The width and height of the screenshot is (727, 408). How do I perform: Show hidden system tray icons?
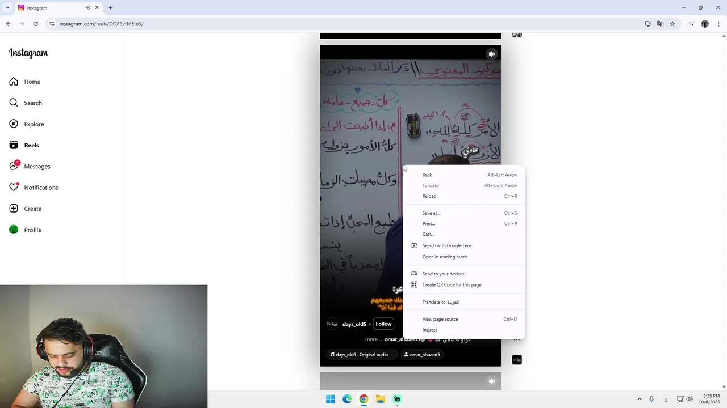639,399
